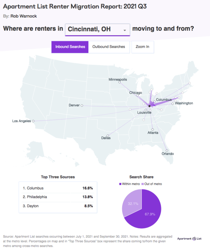Click the Within metro legend swatch

120,184
